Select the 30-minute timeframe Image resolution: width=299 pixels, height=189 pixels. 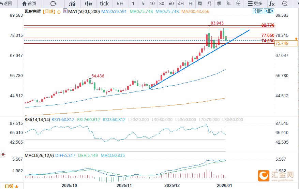[x=162, y=3]
